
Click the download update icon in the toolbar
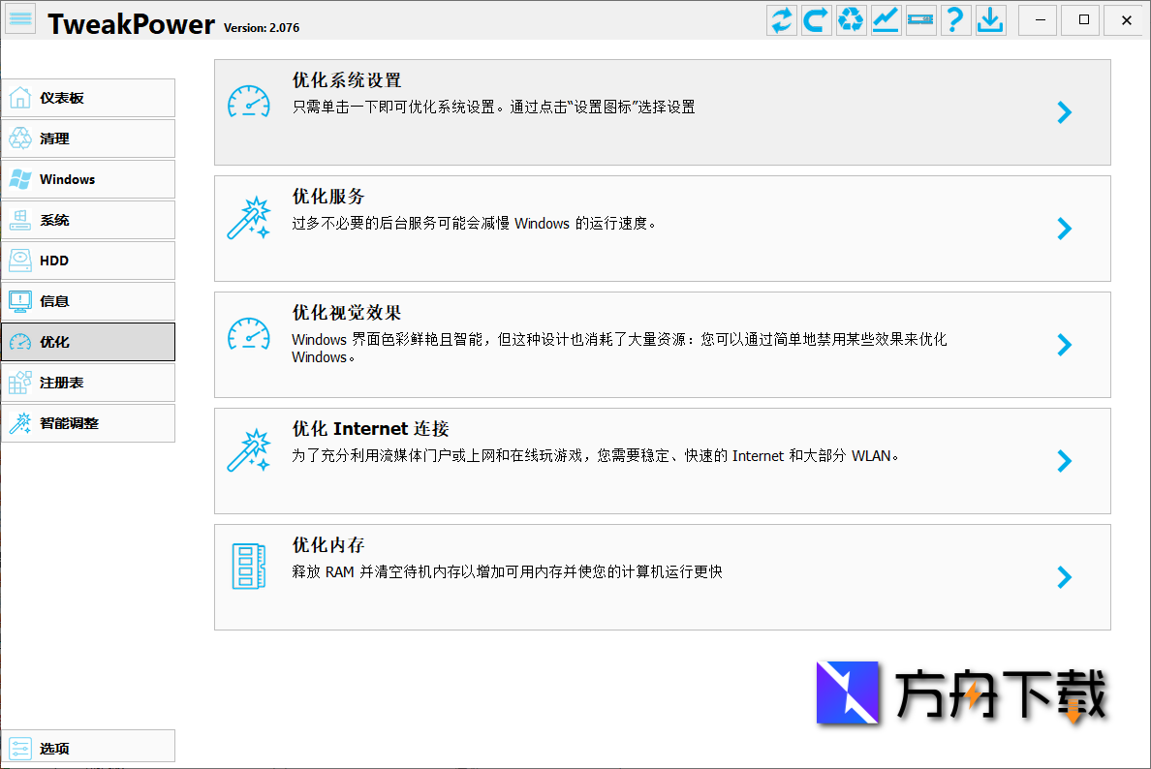click(x=990, y=19)
